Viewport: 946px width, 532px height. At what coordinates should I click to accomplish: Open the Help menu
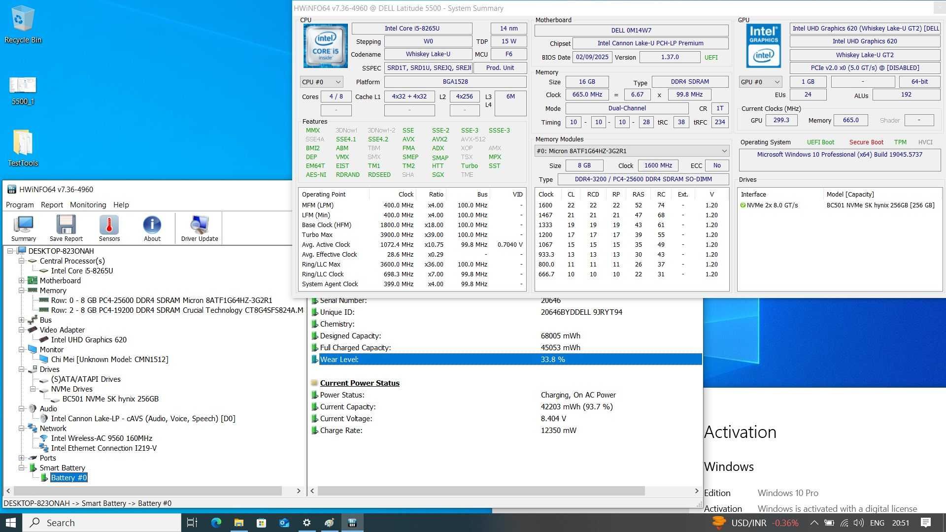click(x=121, y=204)
